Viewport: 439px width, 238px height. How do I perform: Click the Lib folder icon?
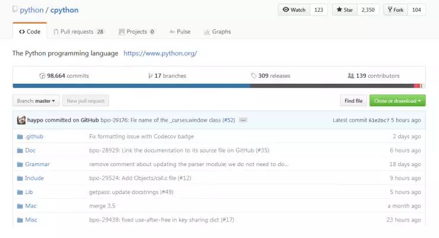[x=20, y=192]
